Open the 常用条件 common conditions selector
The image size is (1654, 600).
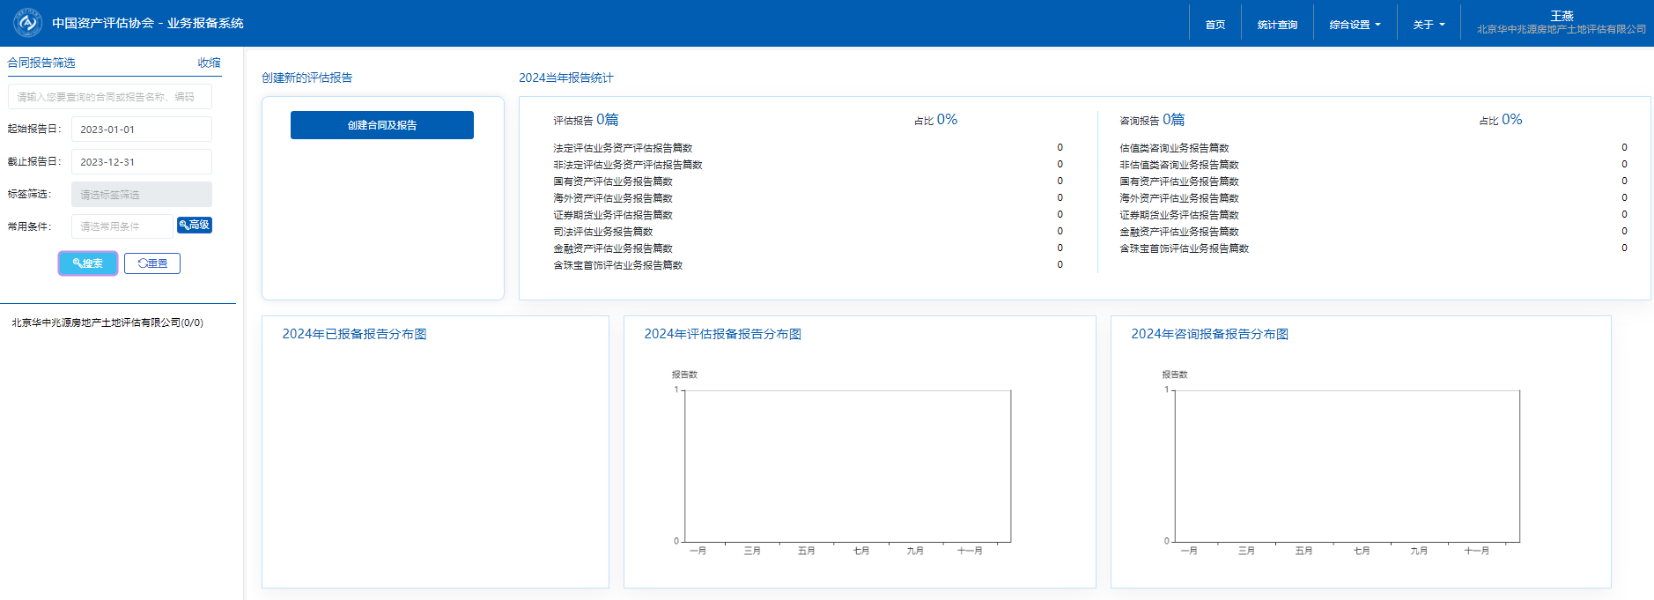point(122,226)
